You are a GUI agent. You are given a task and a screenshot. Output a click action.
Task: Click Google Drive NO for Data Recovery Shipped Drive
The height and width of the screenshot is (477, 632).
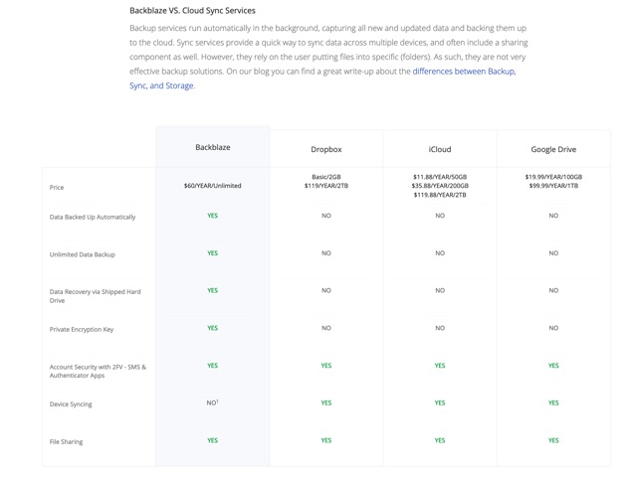point(553,290)
